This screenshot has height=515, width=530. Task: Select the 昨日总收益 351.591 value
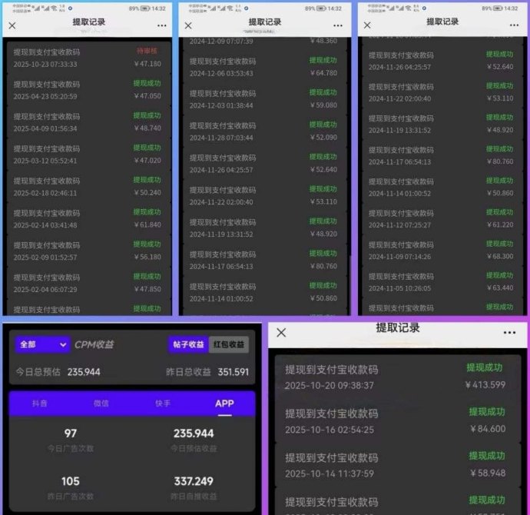[x=234, y=372]
